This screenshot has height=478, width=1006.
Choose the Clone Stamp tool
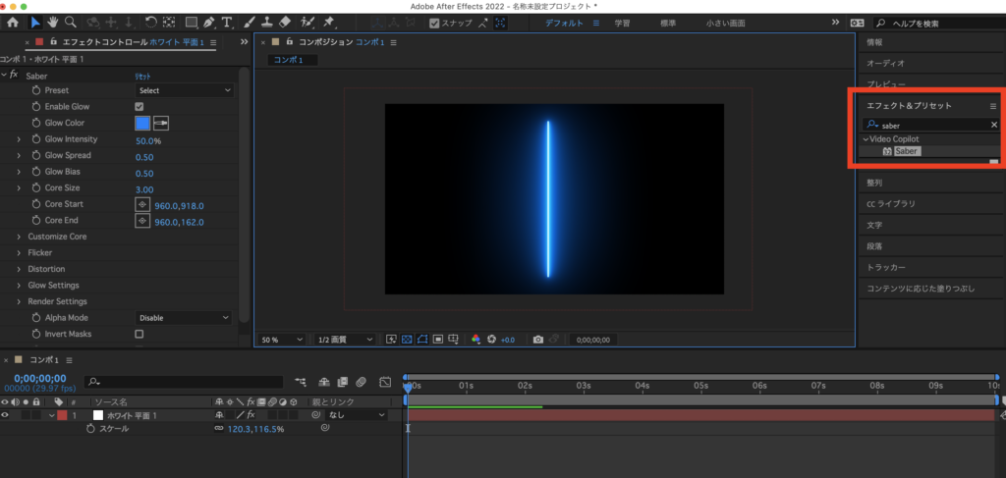pyautogui.click(x=267, y=22)
